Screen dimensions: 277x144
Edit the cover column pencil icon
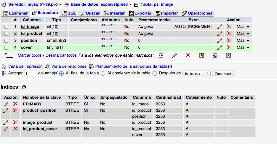point(220,47)
